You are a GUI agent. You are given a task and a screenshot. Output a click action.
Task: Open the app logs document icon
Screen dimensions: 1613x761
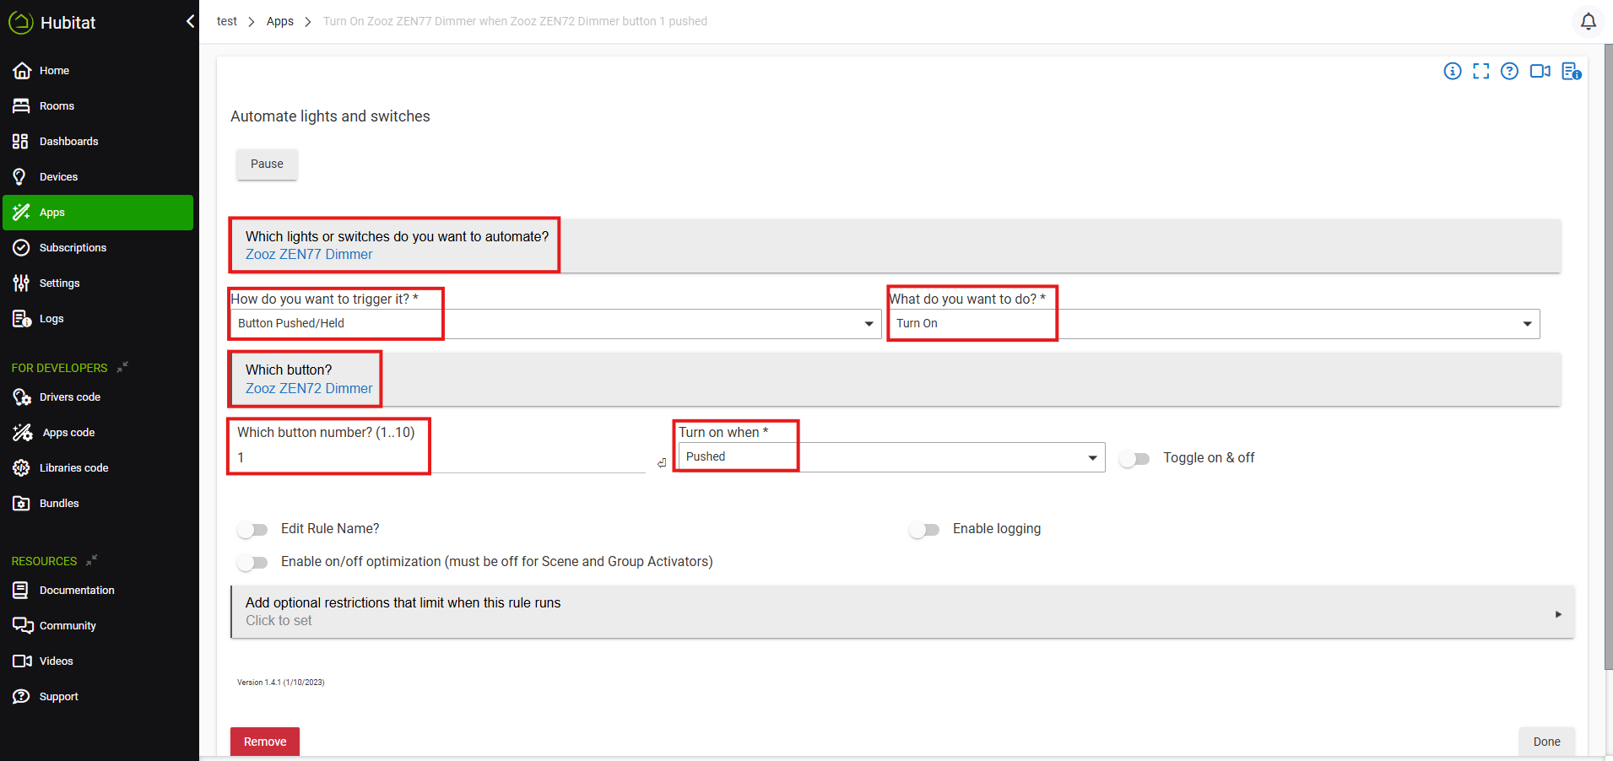pyautogui.click(x=1571, y=72)
